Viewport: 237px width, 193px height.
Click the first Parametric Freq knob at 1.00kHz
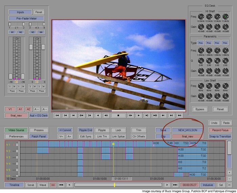pos(201,51)
